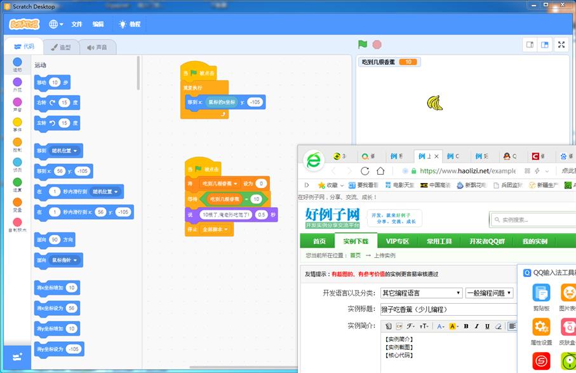
Task: Click the browser home icon
Action: click(380, 171)
